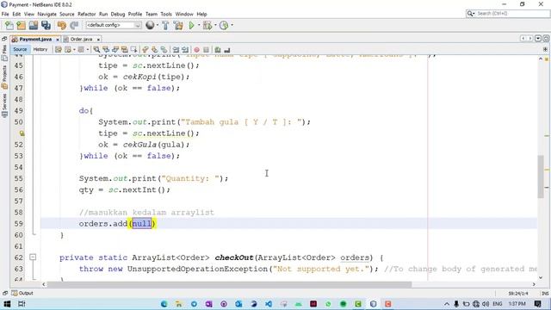Viewport: 551px width, 310px height.
Task: Open the browser icon dropdown arrow
Action: [x=157, y=25]
